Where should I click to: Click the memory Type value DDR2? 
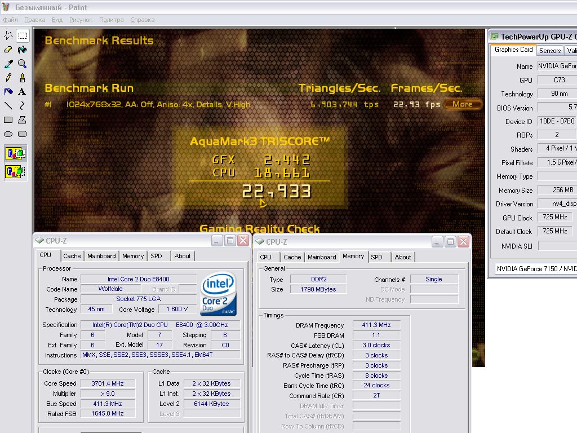point(318,279)
